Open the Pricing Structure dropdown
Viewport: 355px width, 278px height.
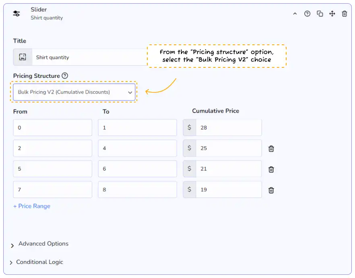tap(74, 92)
